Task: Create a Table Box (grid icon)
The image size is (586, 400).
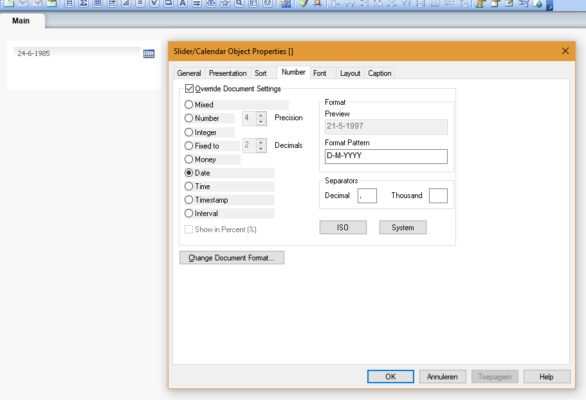Action: click(x=98, y=3)
